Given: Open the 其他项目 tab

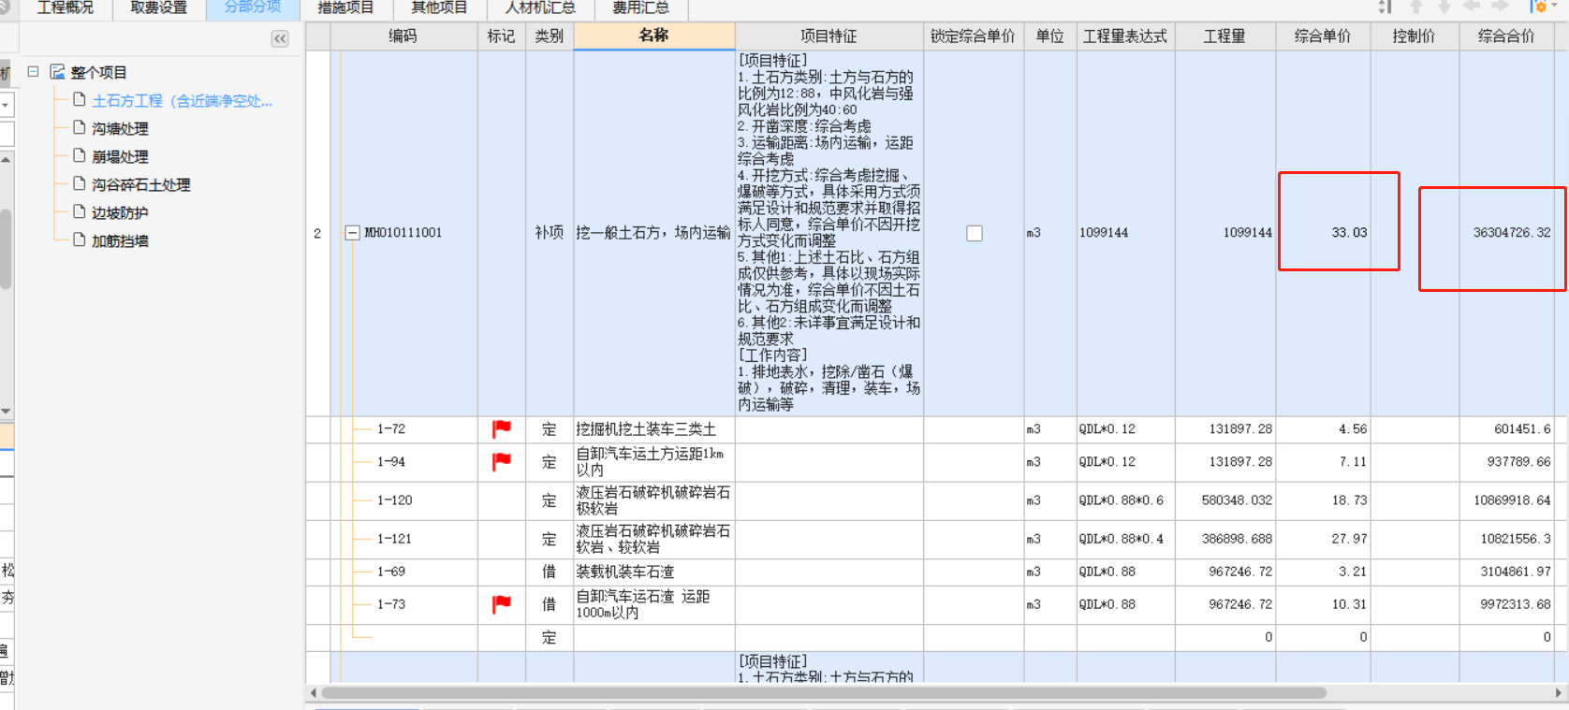Looking at the screenshot, I should [x=439, y=8].
